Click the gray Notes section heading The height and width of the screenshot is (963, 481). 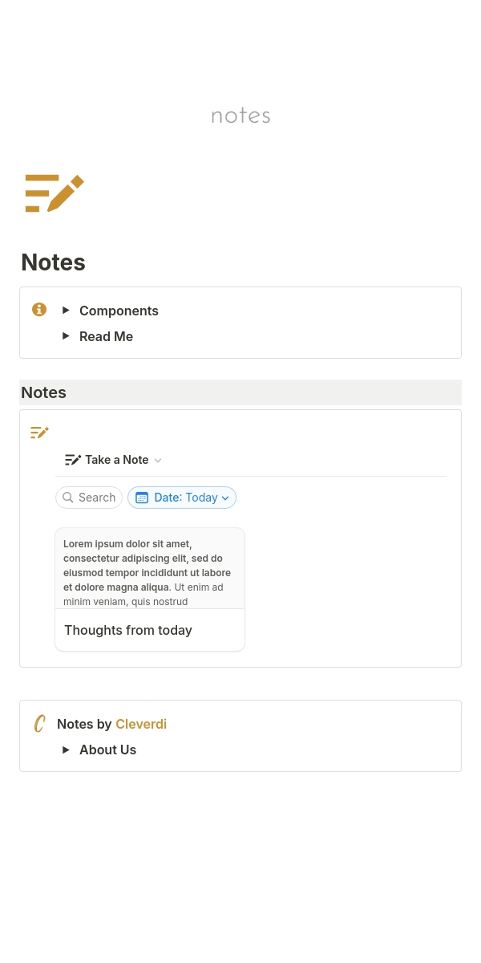coord(44,392)
